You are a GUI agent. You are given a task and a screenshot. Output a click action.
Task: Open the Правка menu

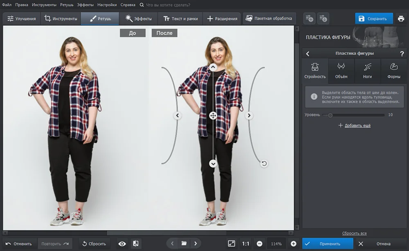coord(22,4)
